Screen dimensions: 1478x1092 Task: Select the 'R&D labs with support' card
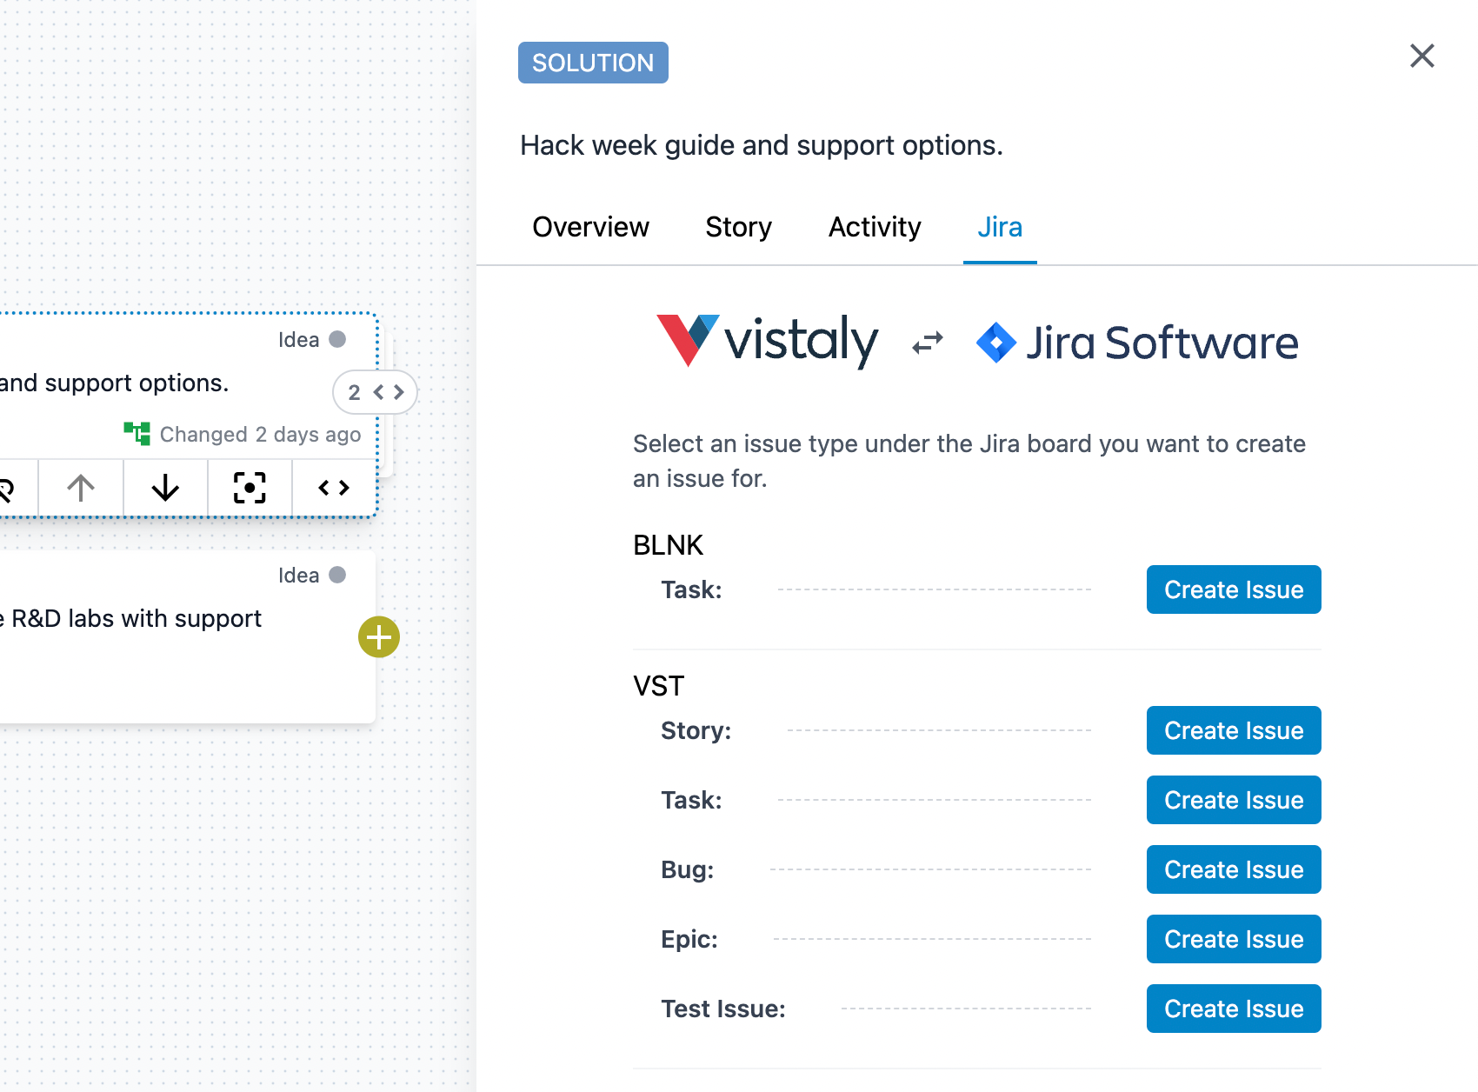(187, 636)
